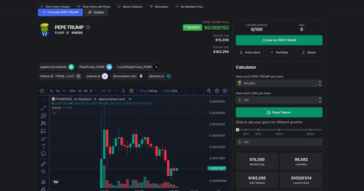This screenshot has width=364, height=191.
Task: Switch chart to line style icon
Action: coord(103,91)
